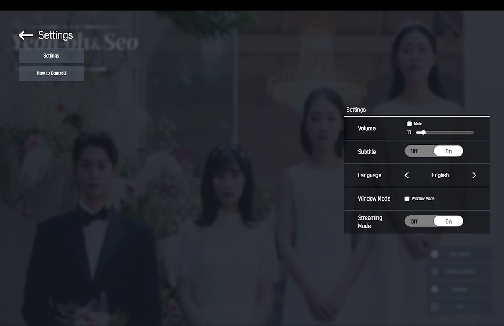Select Exit from the right-side menu

459,307
